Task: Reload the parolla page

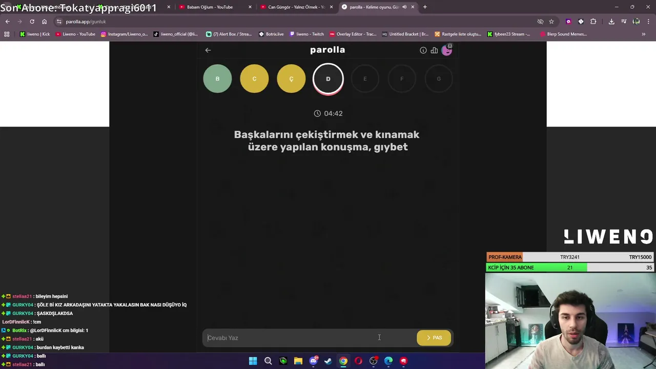Action: tap(32, 22)
